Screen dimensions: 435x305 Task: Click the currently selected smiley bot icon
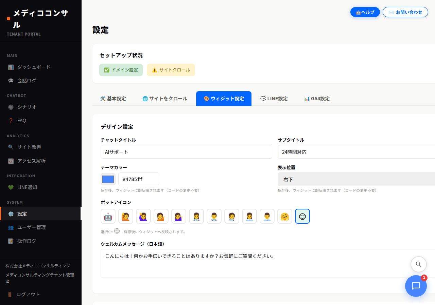tap(302, 216)
